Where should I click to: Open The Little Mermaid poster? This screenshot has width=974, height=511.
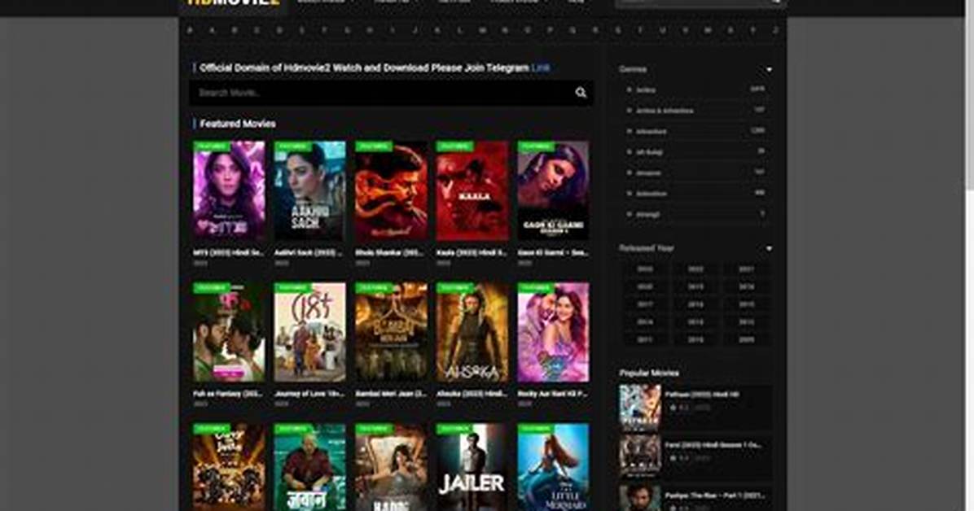tap(553, 467)
